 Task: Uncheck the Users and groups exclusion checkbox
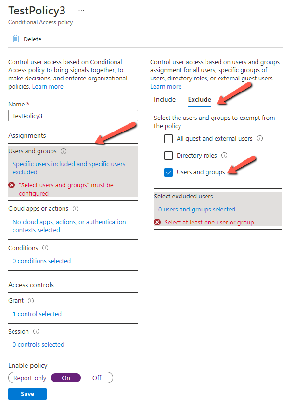click(x=169, y=173)
